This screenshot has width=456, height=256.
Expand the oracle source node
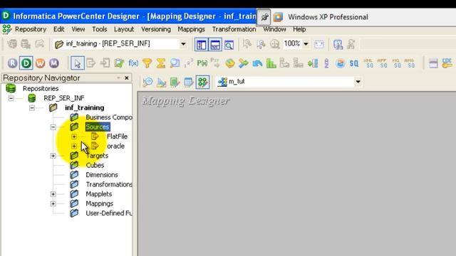(x=74, y=146)
